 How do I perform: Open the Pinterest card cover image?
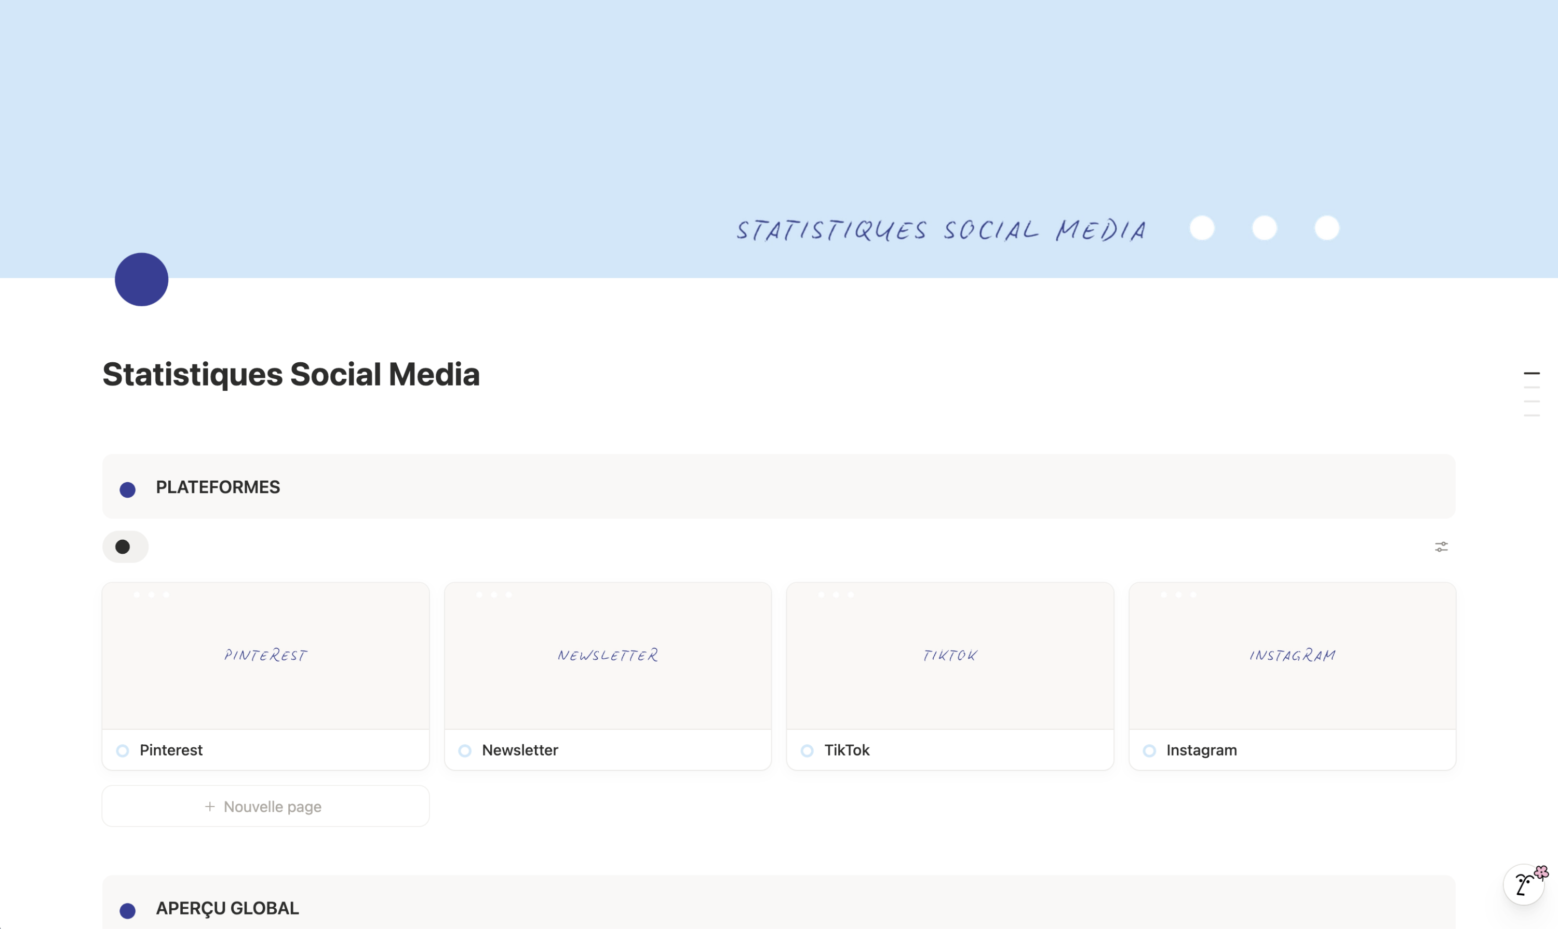pyautogui.click(x=265, y=656)
